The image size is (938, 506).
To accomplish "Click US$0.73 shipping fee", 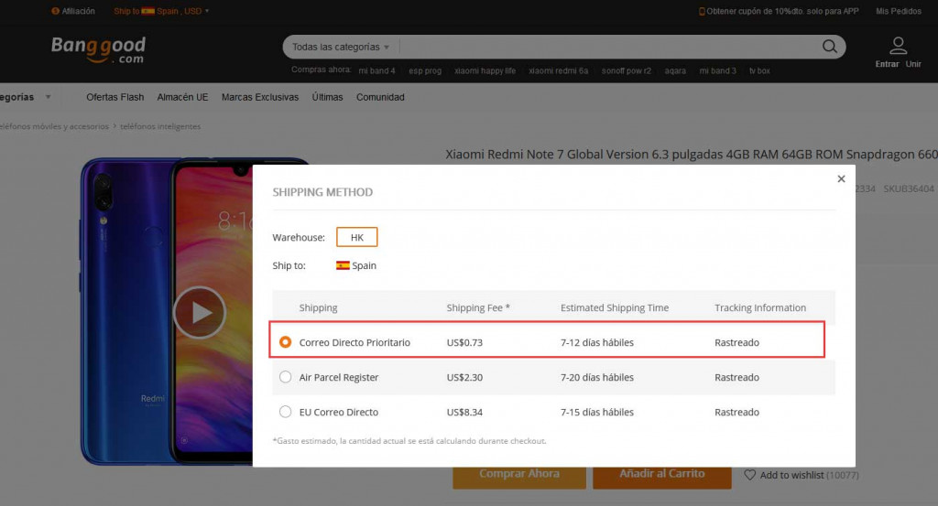I will tap(464, 342).
